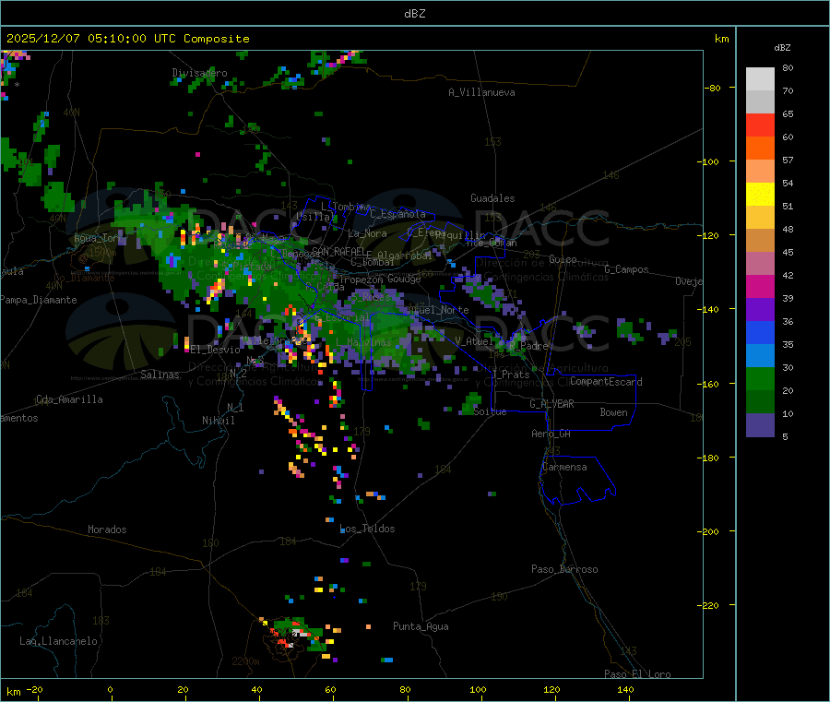
Task: Pick the bright yellow 51-54 dBZ swatch
Action: 760,195
